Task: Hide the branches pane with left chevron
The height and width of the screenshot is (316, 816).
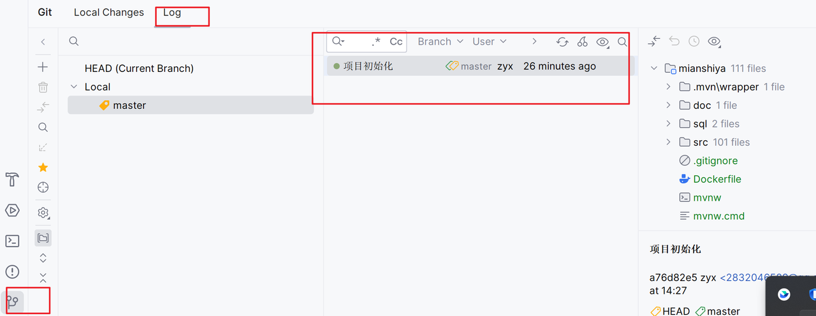Action: 43,42
